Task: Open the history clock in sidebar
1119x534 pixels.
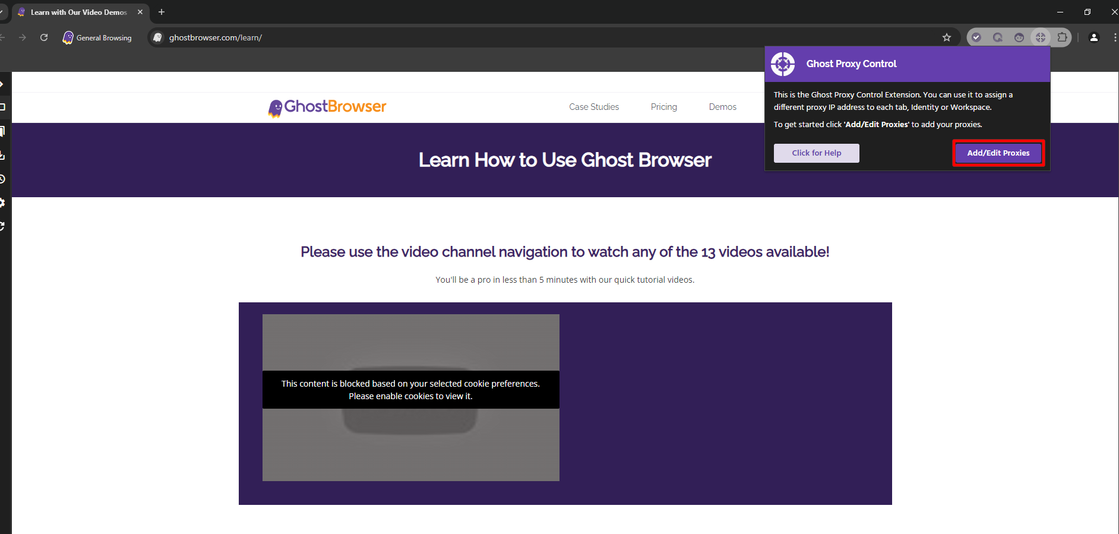Action: [x=3, y=179]
